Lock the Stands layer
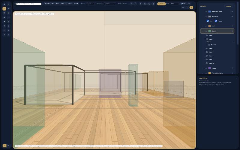The image size is (240, 150). coord(233,31)
